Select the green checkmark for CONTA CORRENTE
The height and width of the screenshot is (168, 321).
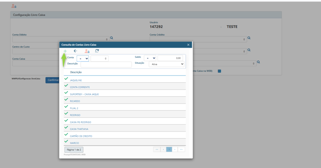(66, 86)
